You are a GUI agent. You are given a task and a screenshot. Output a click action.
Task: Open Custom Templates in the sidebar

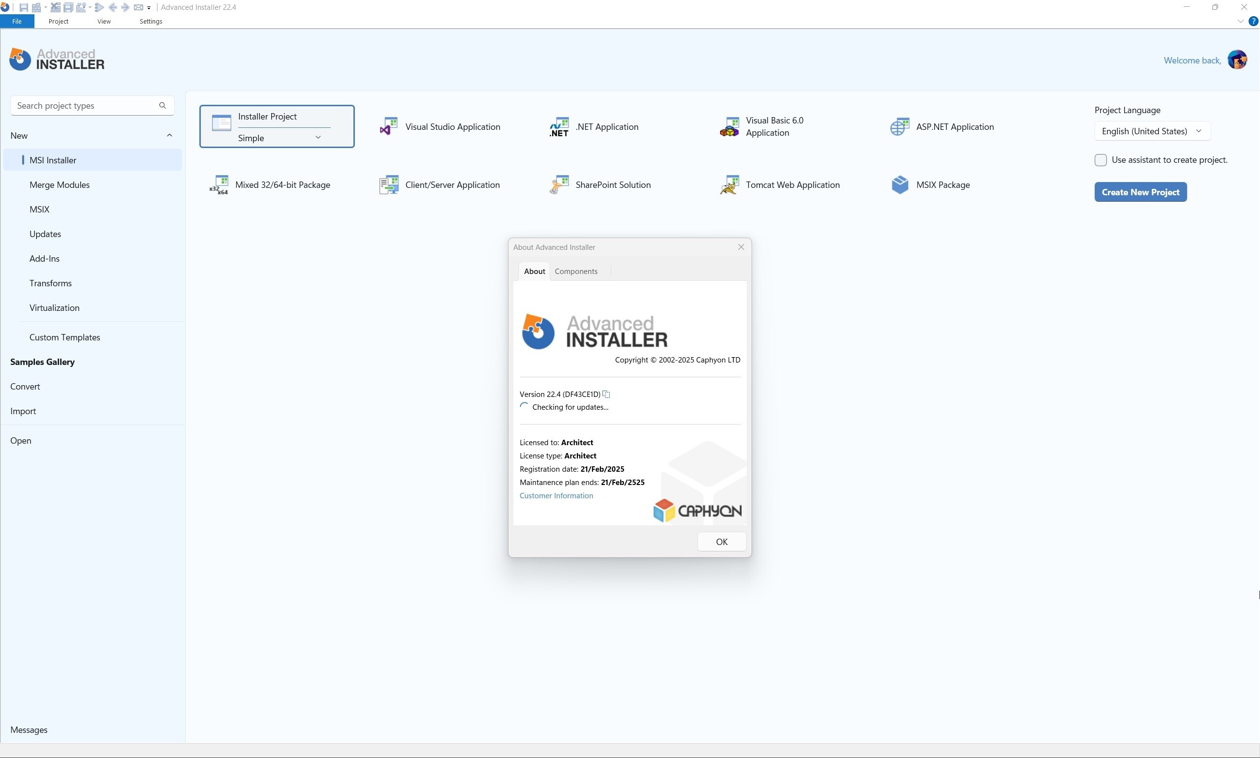(93, 337)
